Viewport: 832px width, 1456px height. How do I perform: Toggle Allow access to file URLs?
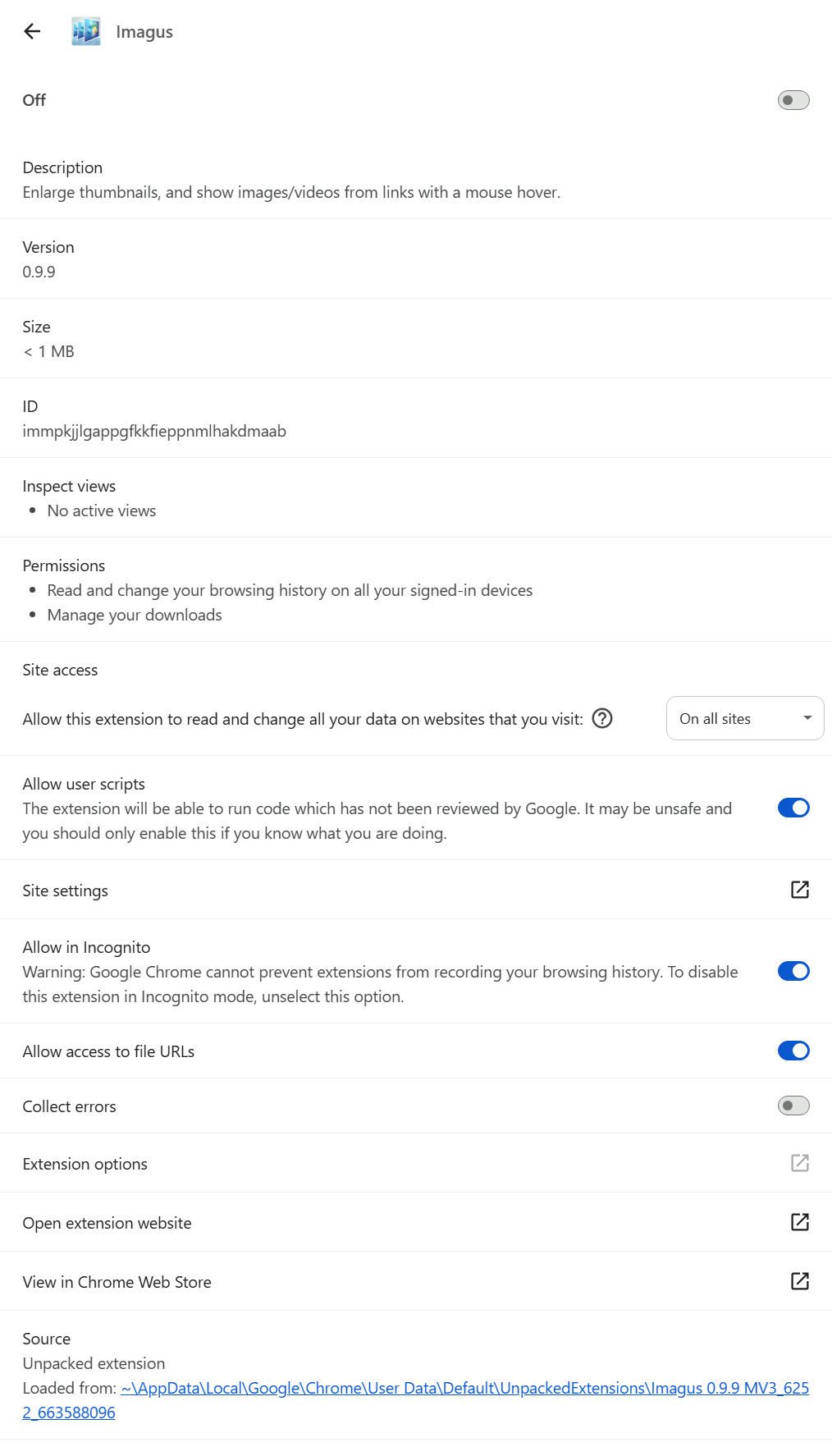click(x=793, y=1051)
